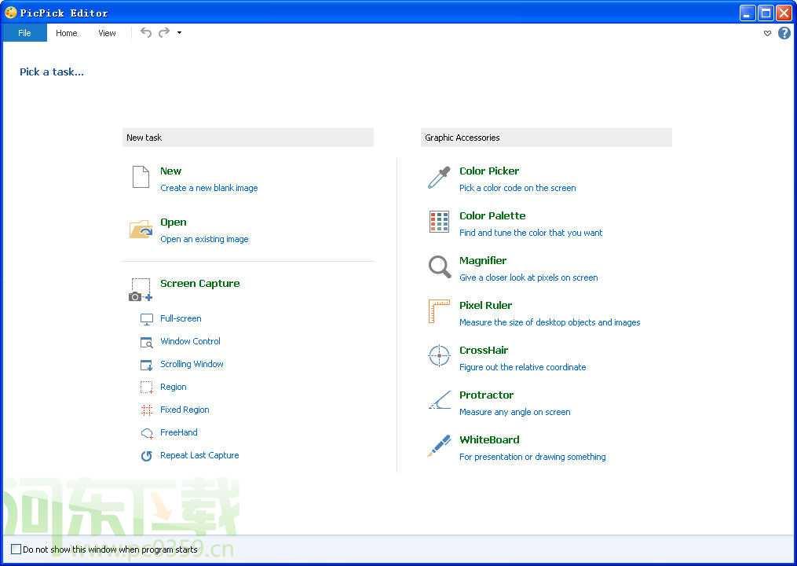Click the PicPick app icon in title bar
Image resolution: width=797 pixels, height=566 pixels.
pyautogui.click(x=11, y=13)
